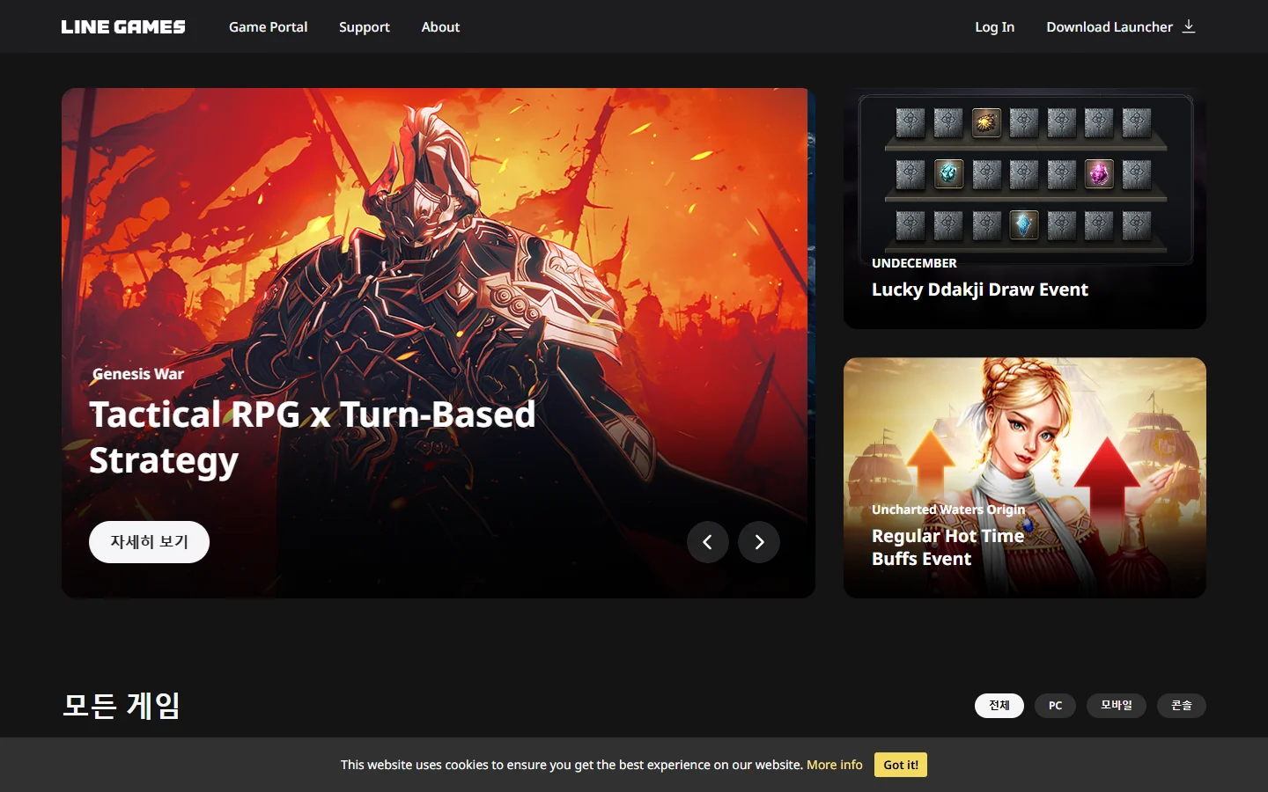This screenshot has height=792, width=1268.
Task: Advance to next carousel slide arrow
Action: point(759,542)
